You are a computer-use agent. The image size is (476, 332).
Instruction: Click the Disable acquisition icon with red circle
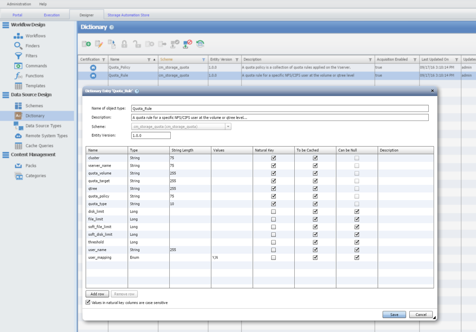187,44
